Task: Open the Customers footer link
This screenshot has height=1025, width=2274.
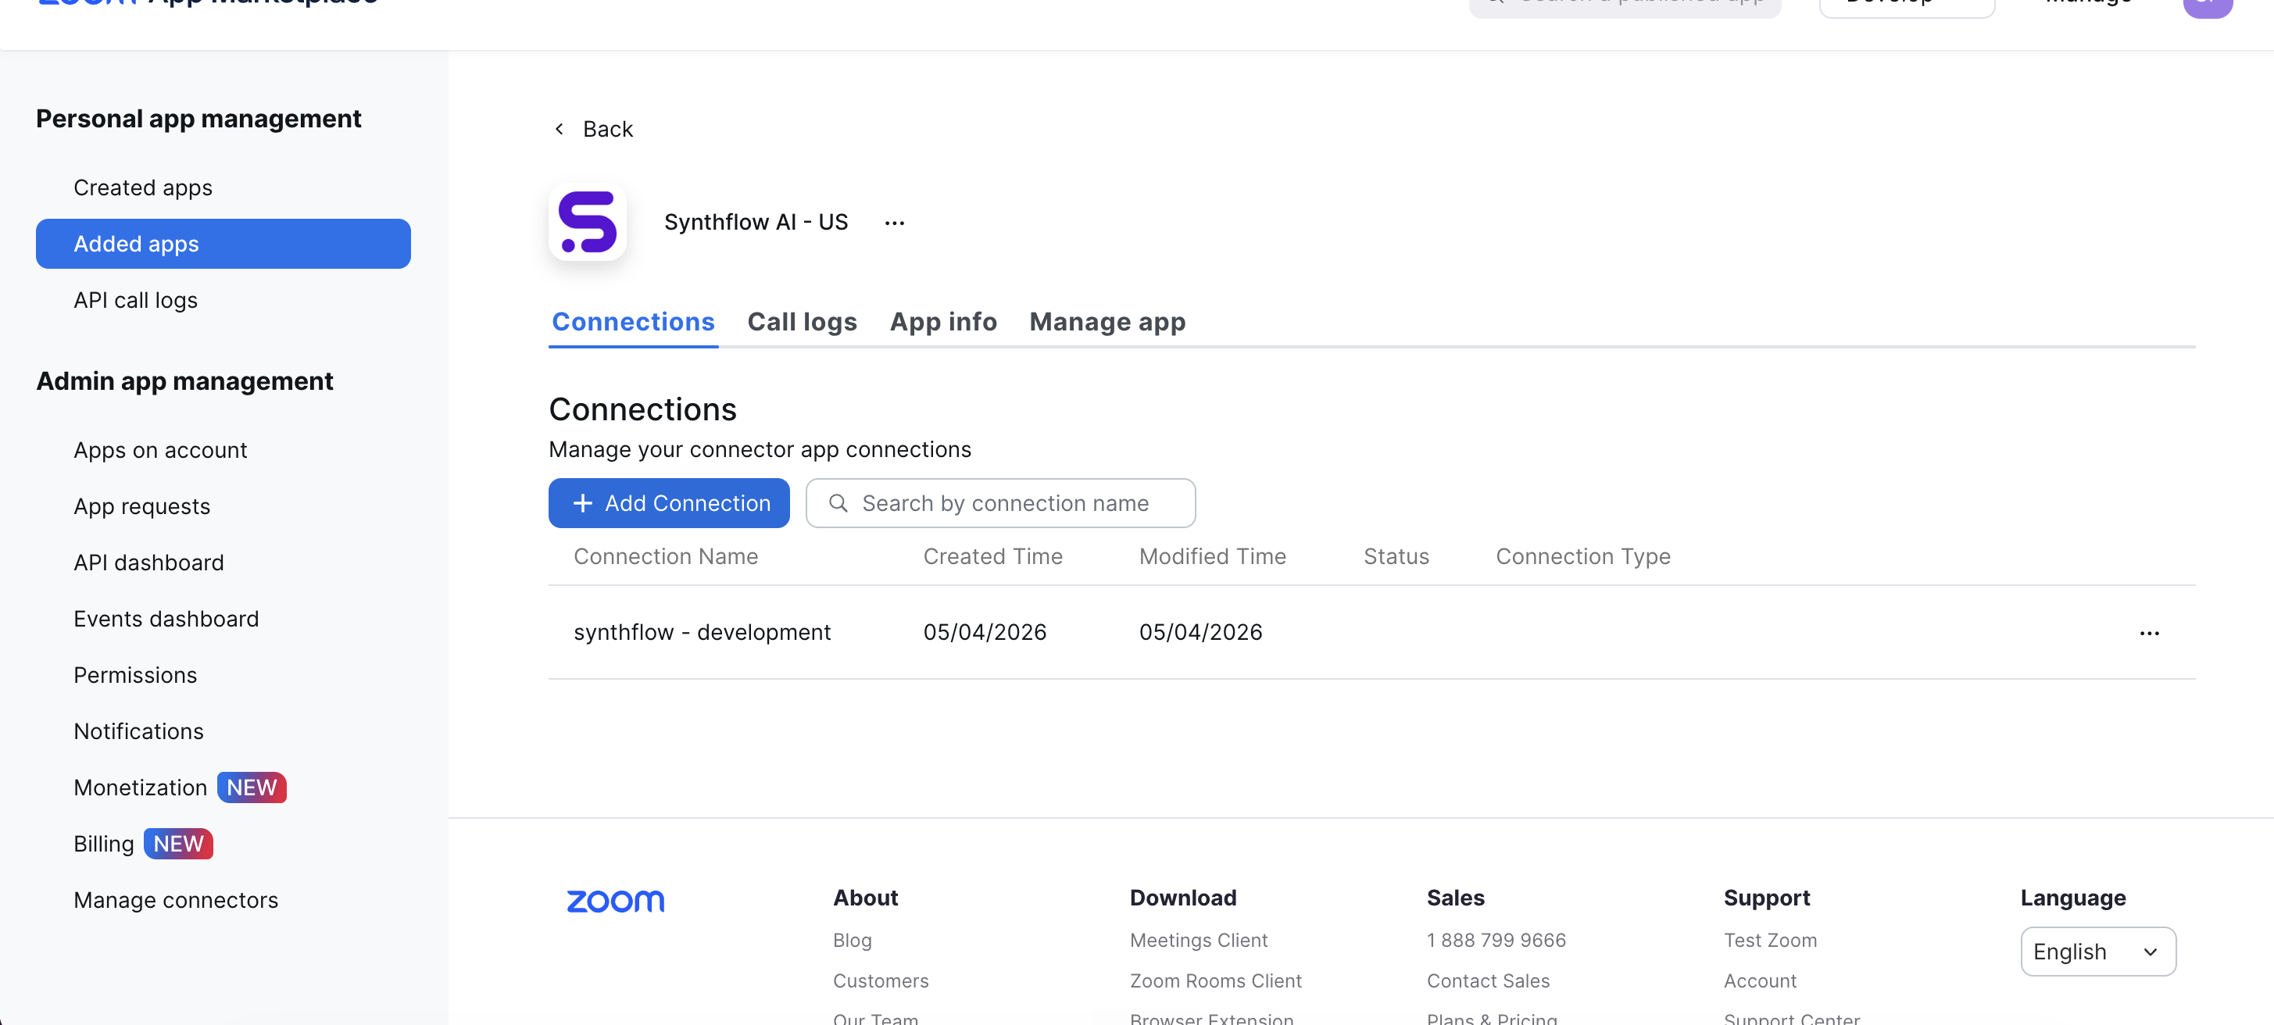Action: 880,980
